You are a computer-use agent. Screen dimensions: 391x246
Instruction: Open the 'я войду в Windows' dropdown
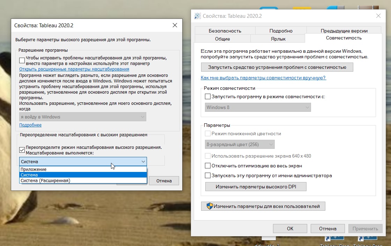(x=82, y=117)
